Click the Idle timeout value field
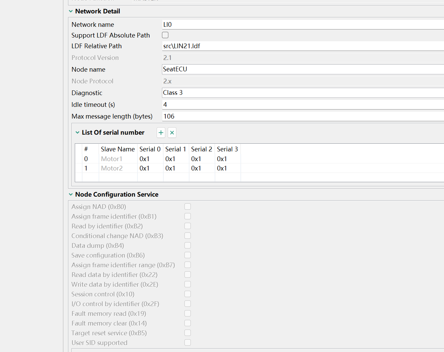This screenshot has height=352, width=444. pyautogui.click(x=302, y=104)
